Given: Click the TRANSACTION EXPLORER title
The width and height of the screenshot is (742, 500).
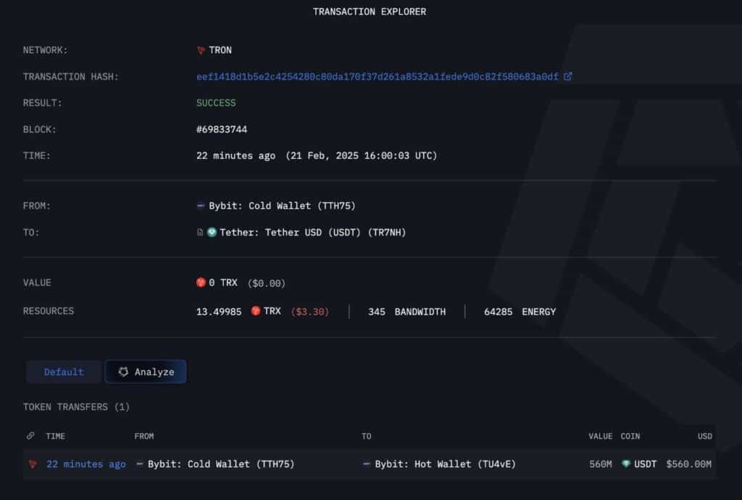Looking at the screenshot, I should (x=370, y=12).
